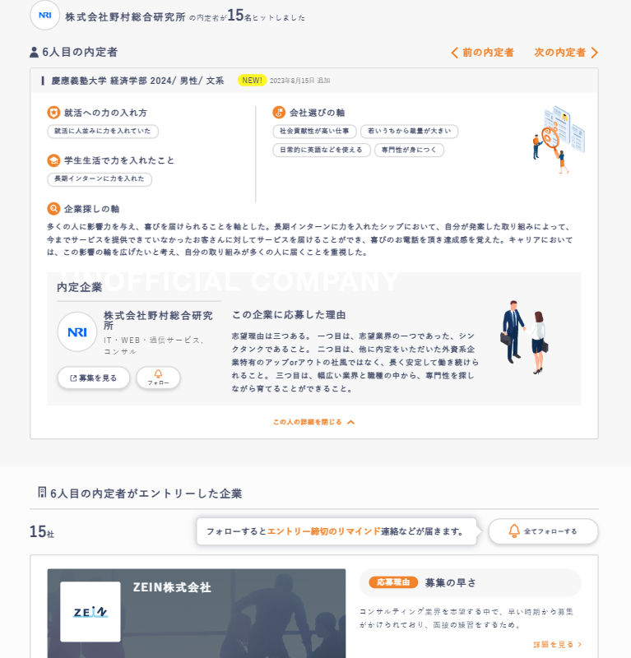
Task: Click the star icon next to 就活への力の入れ方
Action: tap(53, 113)
